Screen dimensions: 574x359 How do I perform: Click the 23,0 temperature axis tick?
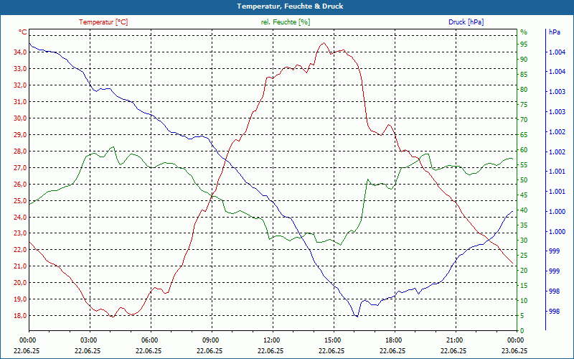click(20, 233)
